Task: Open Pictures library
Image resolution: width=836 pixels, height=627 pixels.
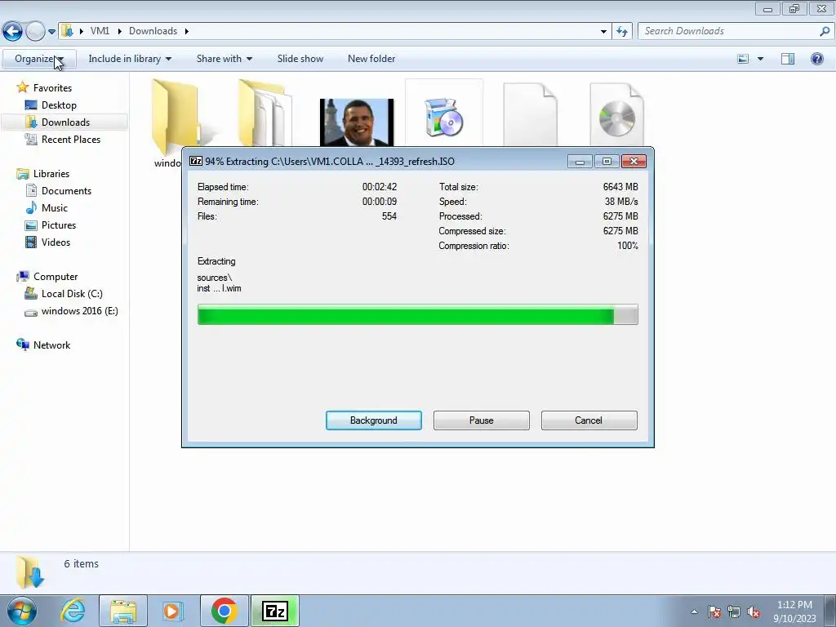Action: coord(59,225)
